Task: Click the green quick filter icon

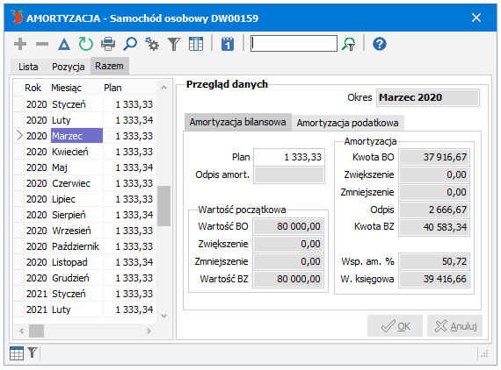Action: coord(349,44)
